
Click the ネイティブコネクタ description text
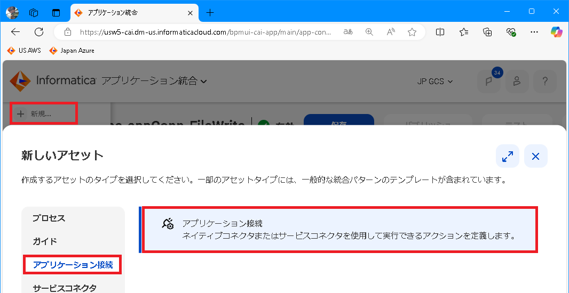click(x=349, y=236)
